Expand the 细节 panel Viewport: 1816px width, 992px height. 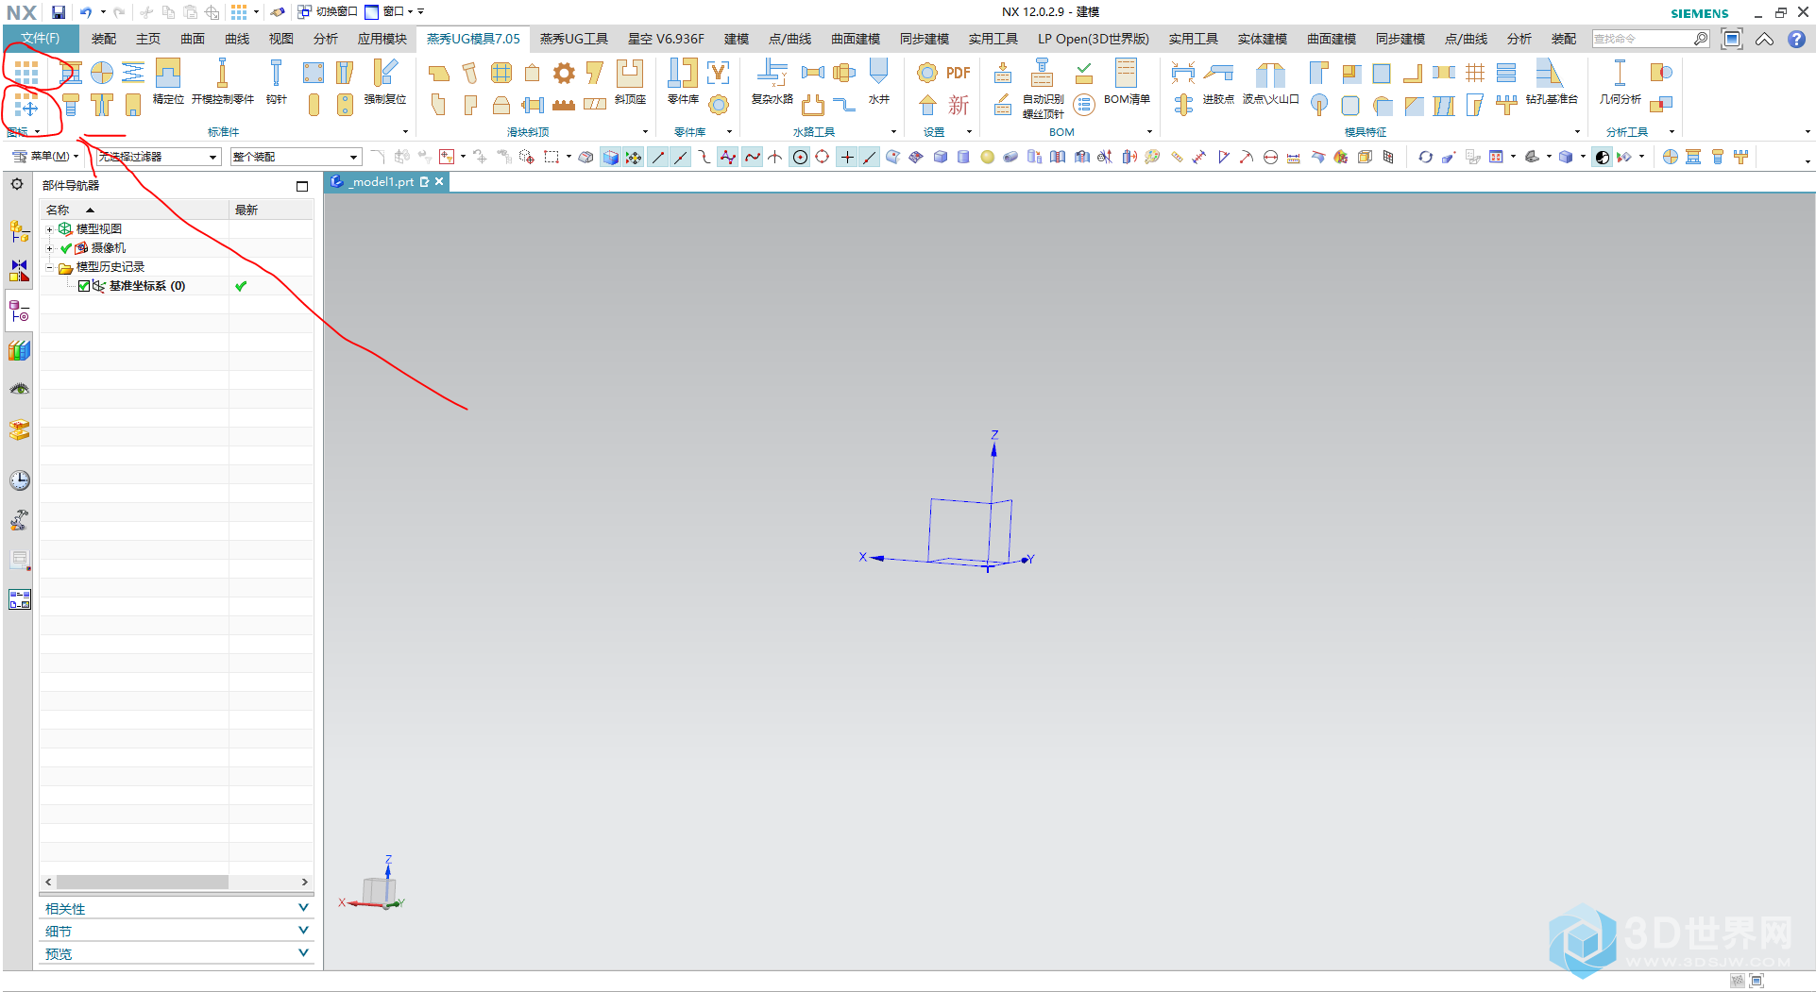tap(177, 931)
